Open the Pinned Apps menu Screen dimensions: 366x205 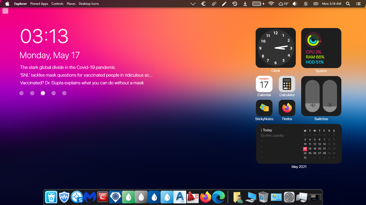[x=39, y=4]
